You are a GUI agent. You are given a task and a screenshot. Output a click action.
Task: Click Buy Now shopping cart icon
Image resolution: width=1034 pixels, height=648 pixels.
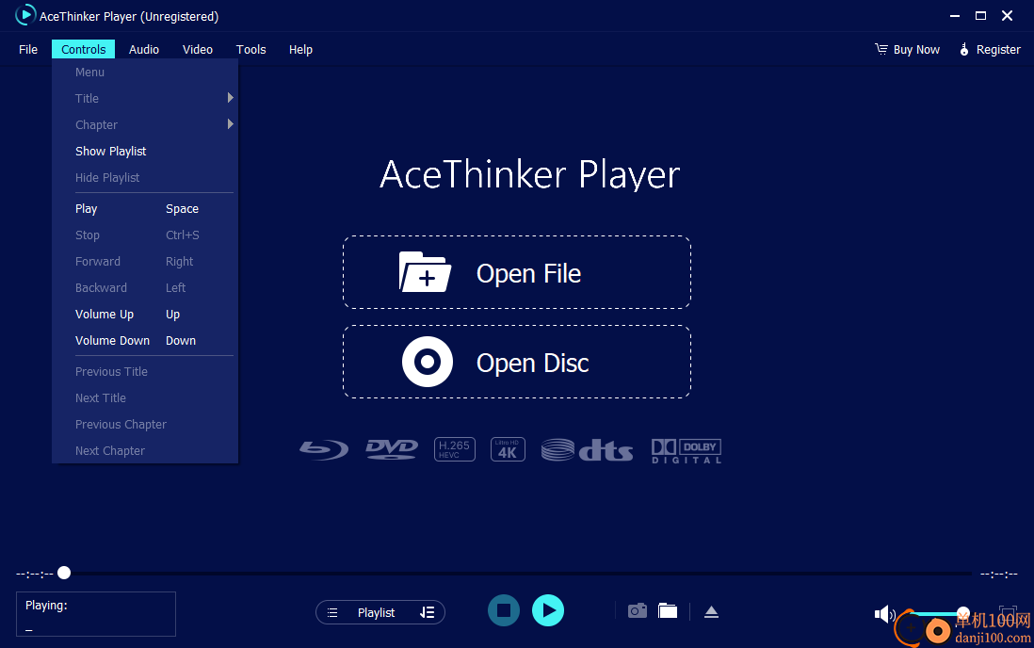[881, 49]
